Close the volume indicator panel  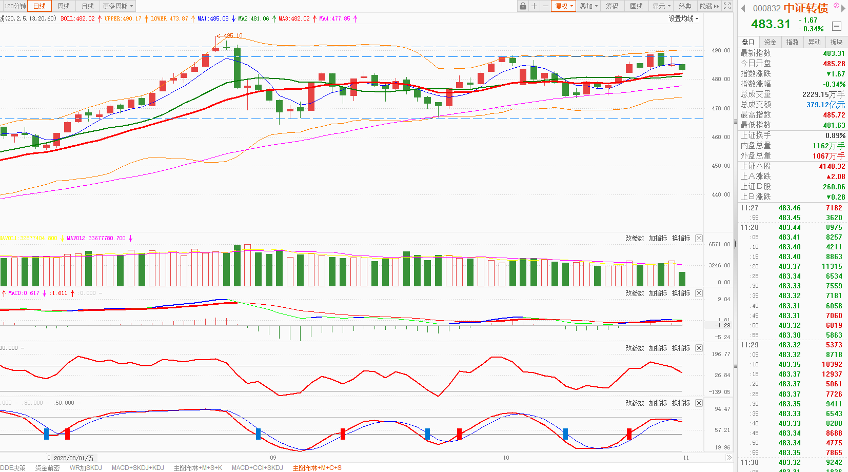click(699, 238)
